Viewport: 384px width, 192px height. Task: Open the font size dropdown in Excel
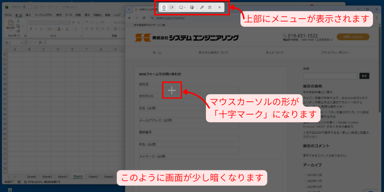click(x=69, y=23)
